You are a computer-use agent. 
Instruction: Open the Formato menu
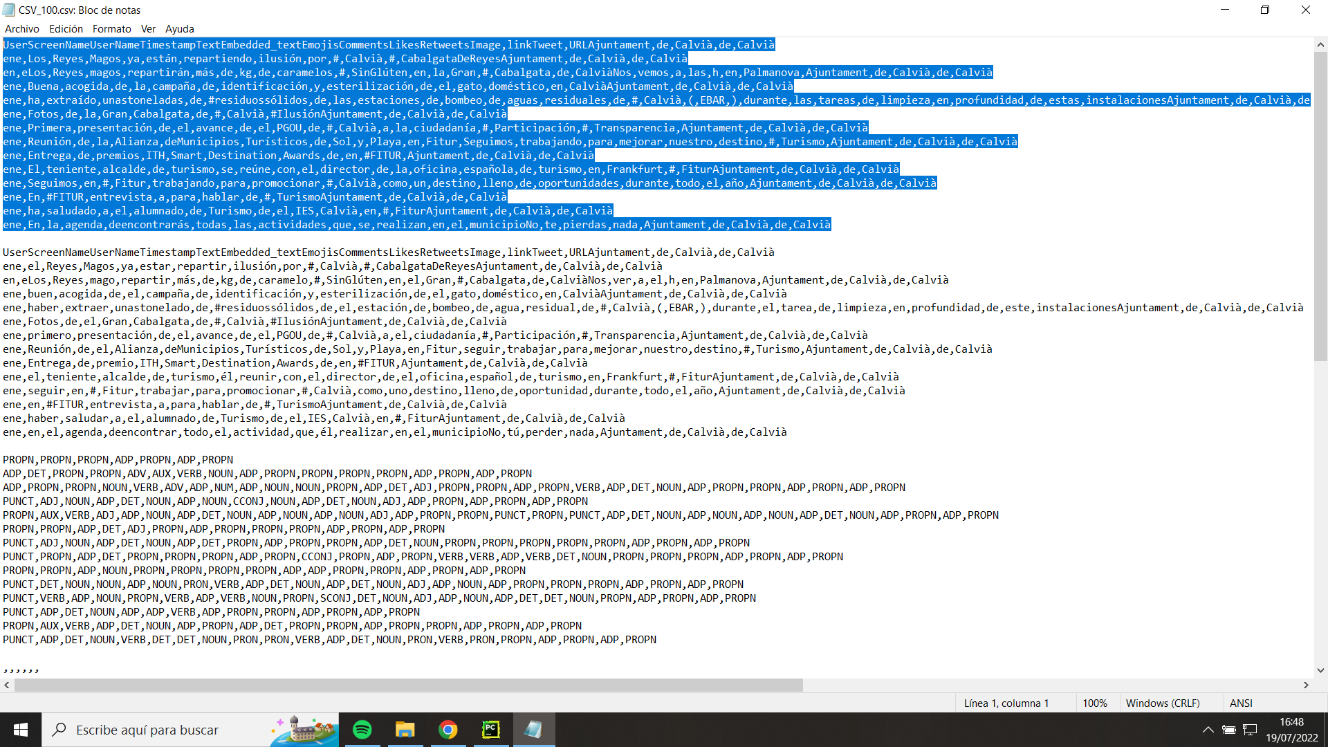point(111,29)
